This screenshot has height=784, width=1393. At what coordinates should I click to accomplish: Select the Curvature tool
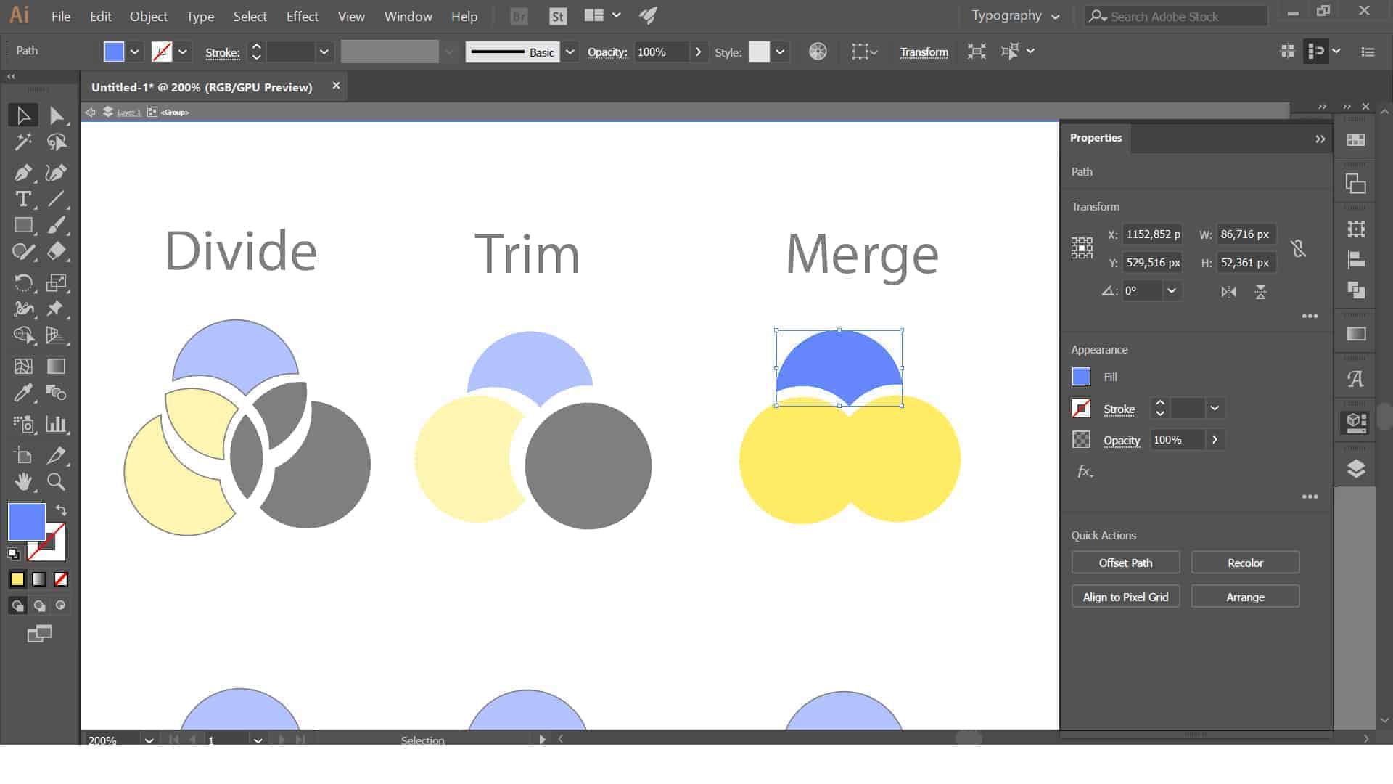(57, 173)
